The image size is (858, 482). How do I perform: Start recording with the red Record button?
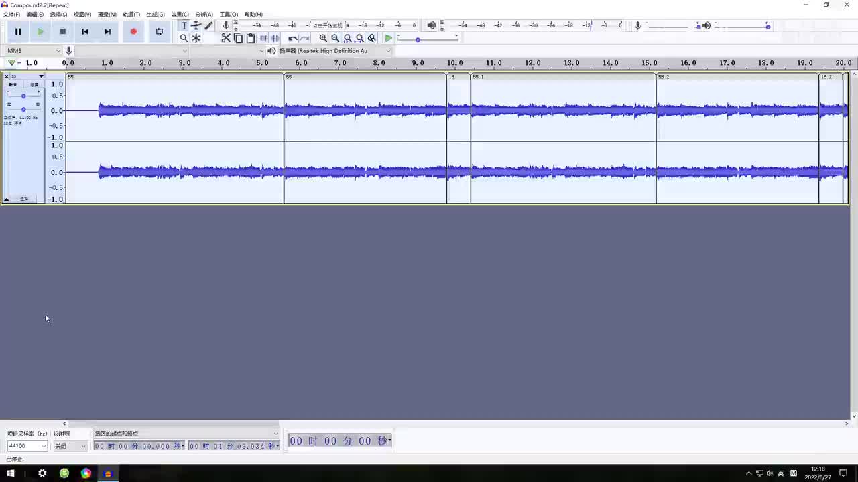tap(133, 31)
